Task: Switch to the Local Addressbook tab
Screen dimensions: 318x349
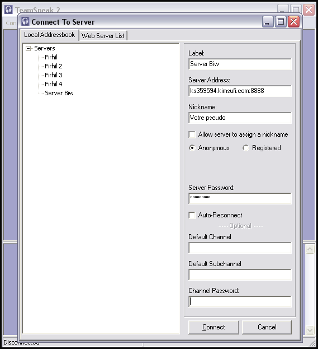Action: click(49, 35)
